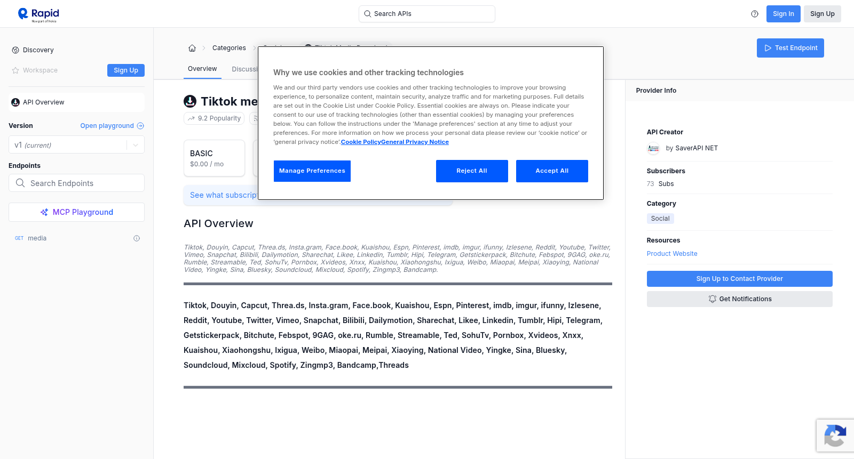Image resolution: width=854 pixels, height=459 pixels.
Task: Click the Rapid logo
Action: tap(38, 14)
